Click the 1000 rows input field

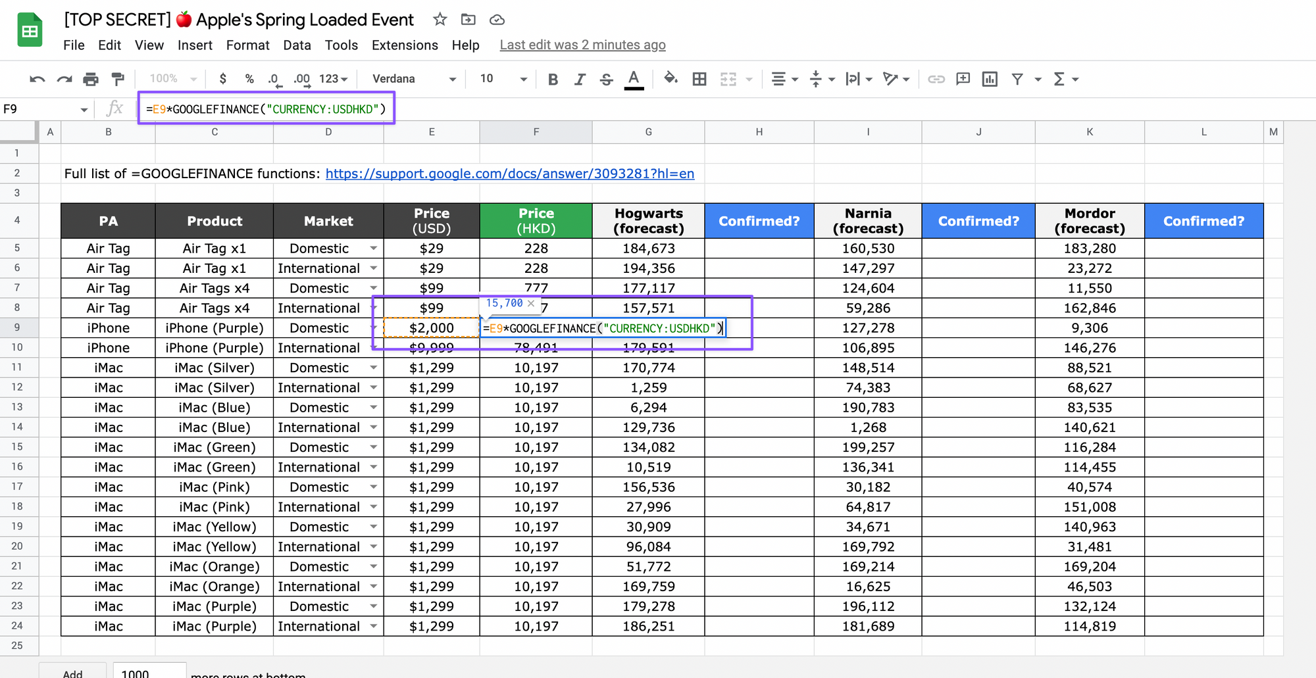pyautogui.click(x=149, y=672)
